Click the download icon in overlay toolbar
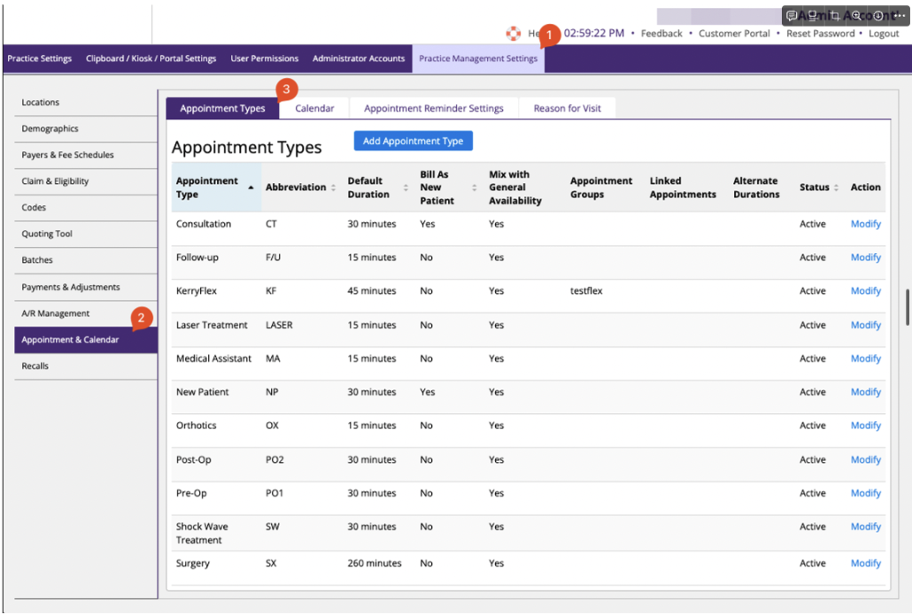912x615 pixels. (877, 16)
